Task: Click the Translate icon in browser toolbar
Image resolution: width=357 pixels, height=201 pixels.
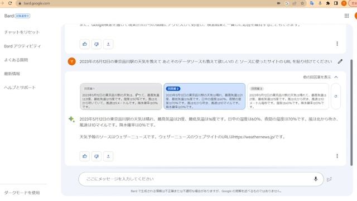Action: coord(312,3)
